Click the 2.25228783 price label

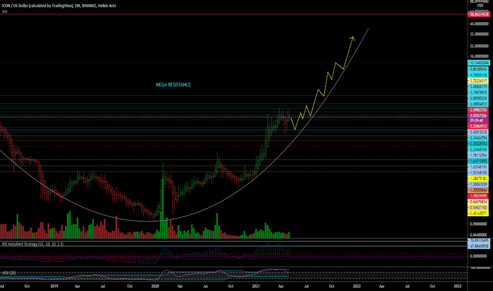pyautogui.click(x=479, y=144)
